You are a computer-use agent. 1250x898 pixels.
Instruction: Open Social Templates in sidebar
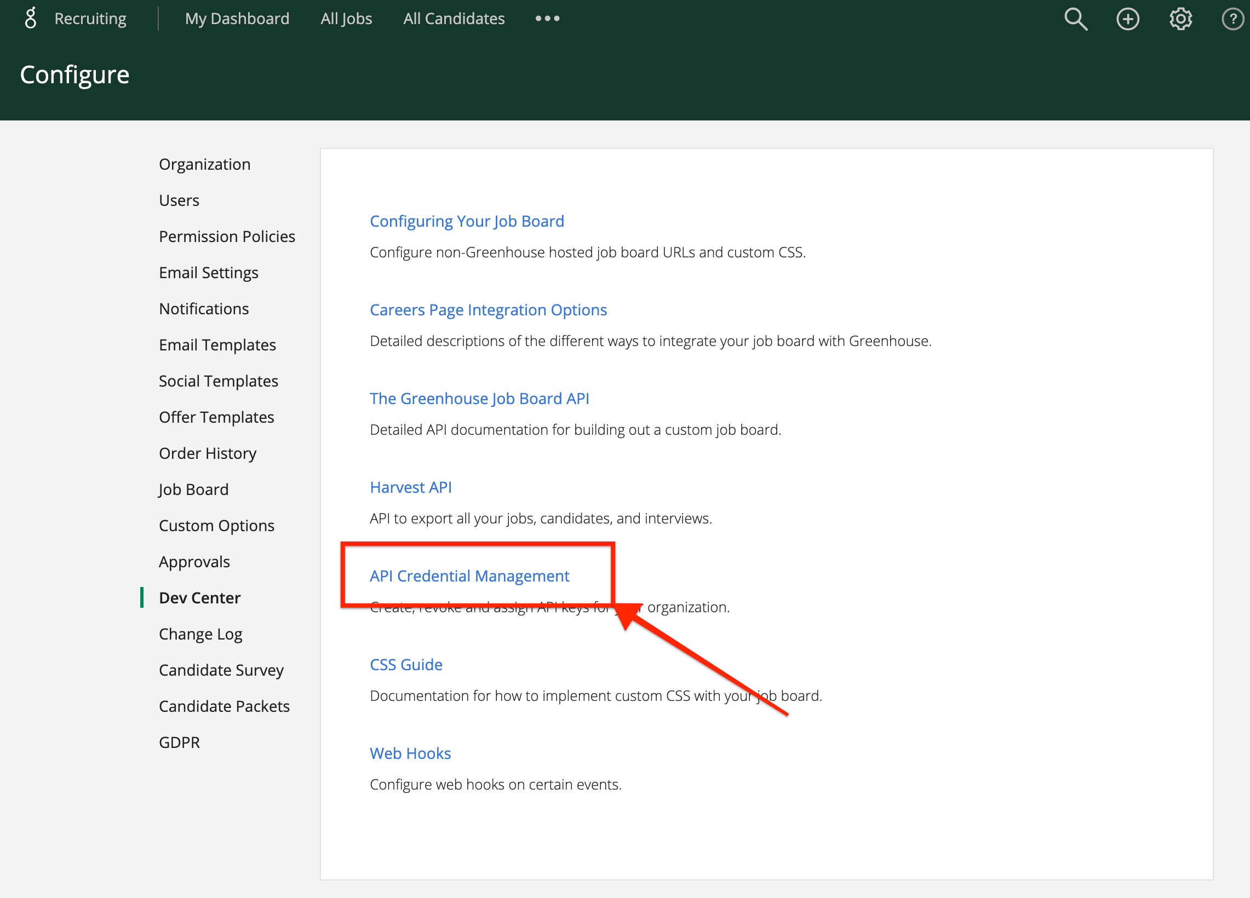218,381
